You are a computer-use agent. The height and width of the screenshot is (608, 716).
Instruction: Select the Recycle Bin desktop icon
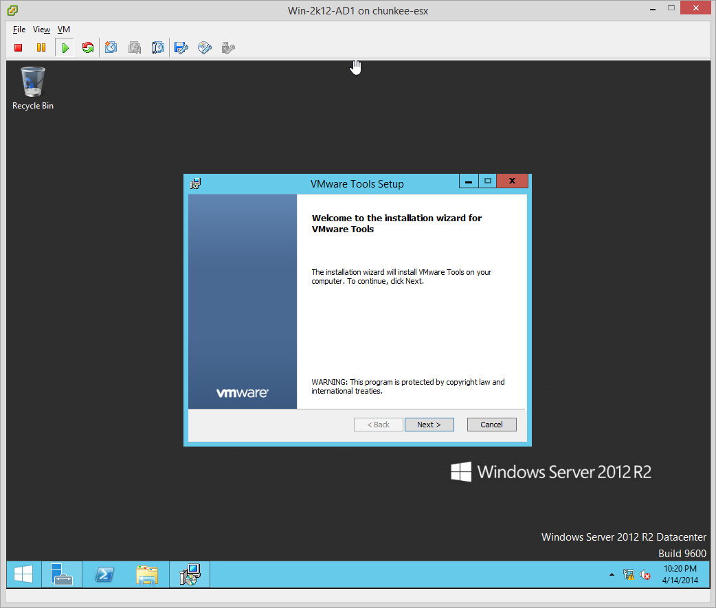(x=33, y=87)
